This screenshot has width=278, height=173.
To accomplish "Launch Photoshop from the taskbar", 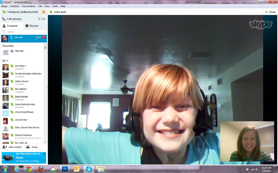I will 65,169.
